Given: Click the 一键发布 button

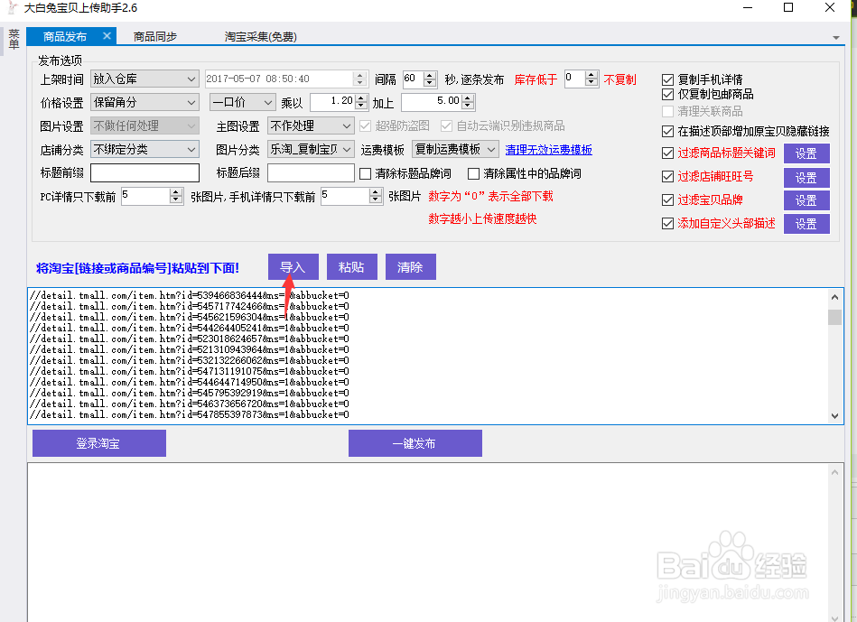Looking at the screenshot, I should tap(415, 443).
